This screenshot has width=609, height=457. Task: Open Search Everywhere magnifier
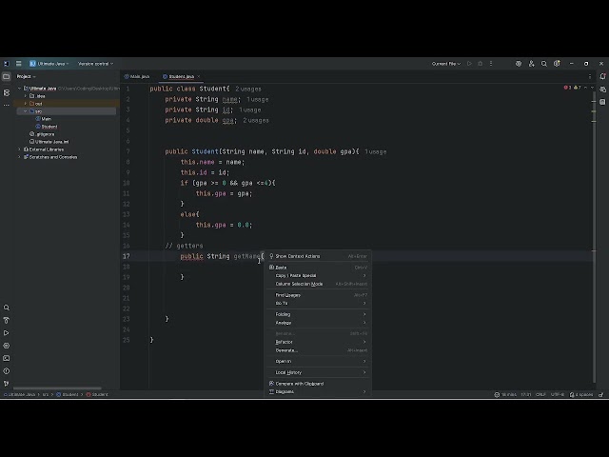(x=543, y=64)
